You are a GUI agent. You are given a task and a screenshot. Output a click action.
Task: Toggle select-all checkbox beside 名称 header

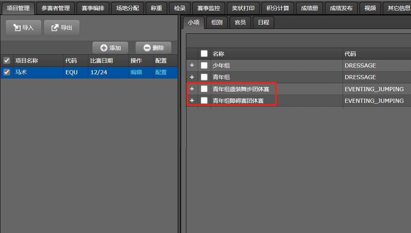[204, 54]
